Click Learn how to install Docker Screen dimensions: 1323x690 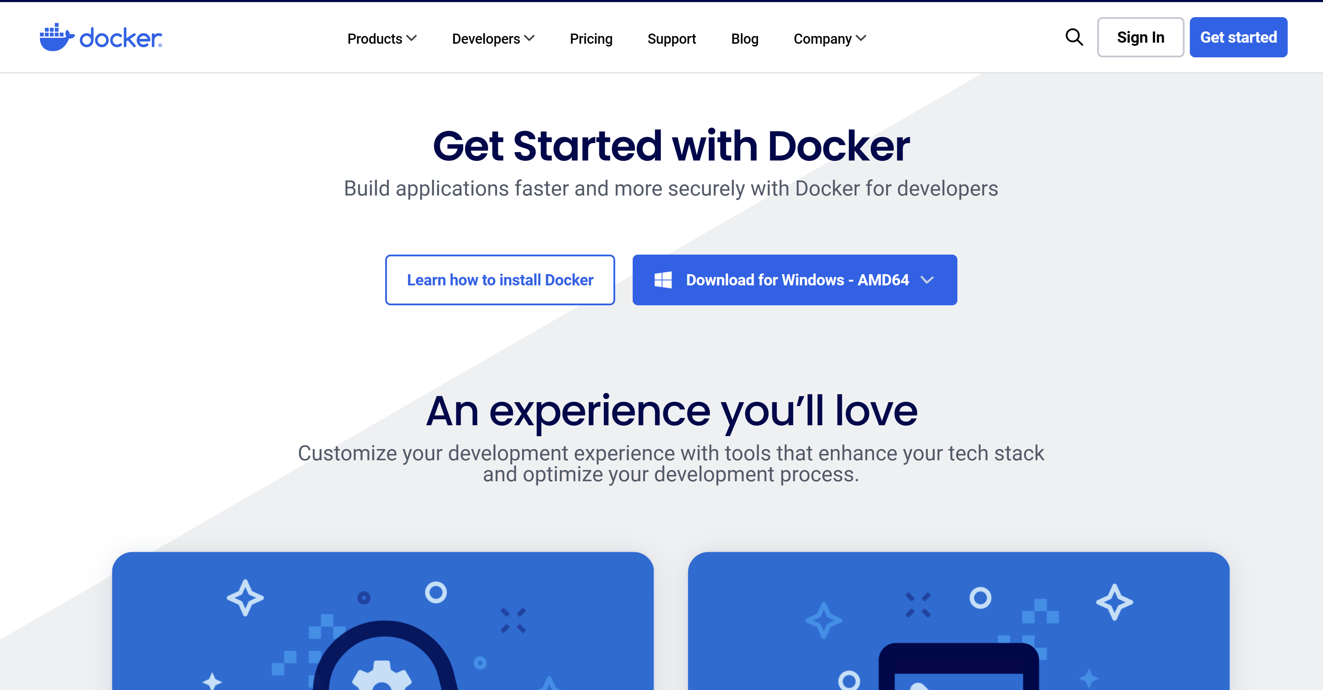500,280
